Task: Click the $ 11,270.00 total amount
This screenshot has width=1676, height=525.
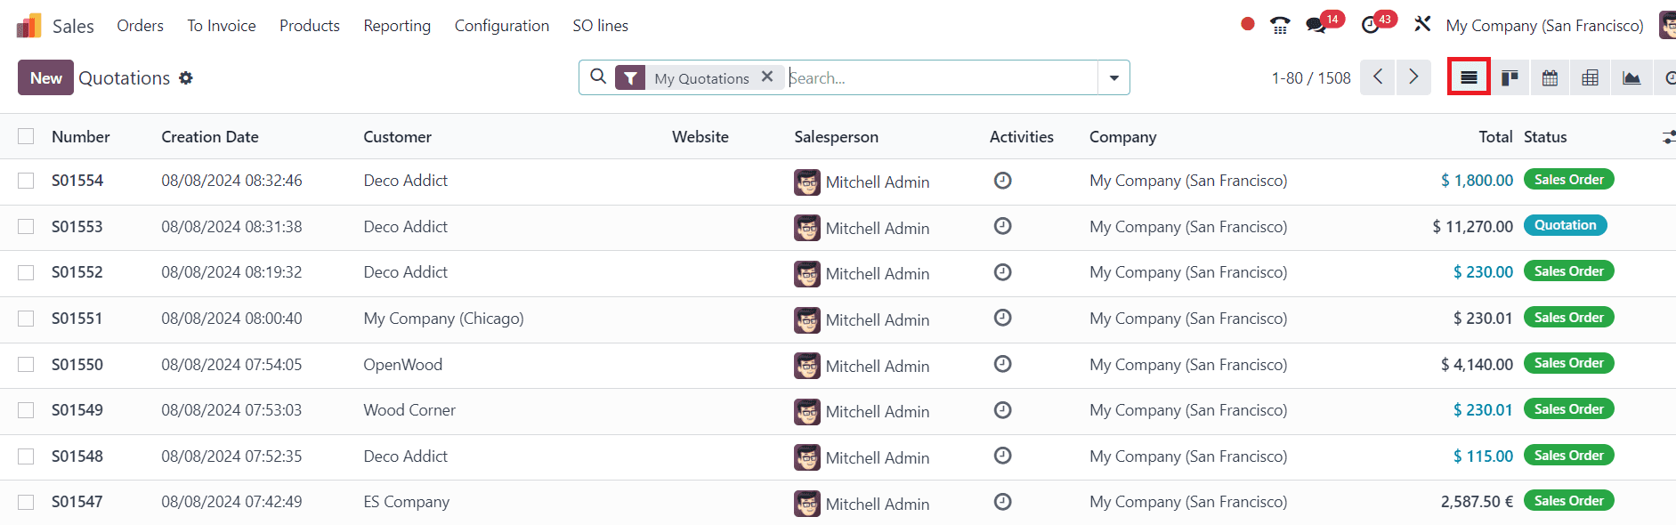Action: coord(1472,227)
